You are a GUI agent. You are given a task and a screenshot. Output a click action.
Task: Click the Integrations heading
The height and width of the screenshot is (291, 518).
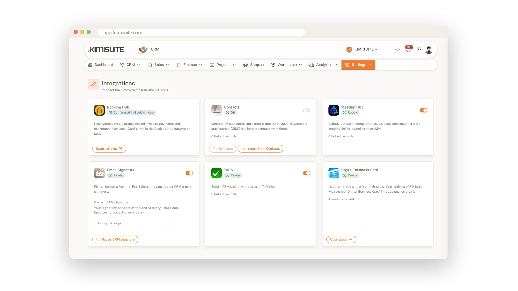point(118,83)
